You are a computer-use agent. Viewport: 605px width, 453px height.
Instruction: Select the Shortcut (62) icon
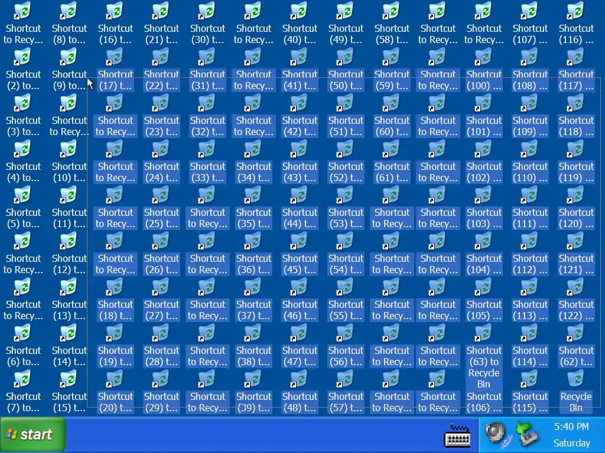pos(576,333)
